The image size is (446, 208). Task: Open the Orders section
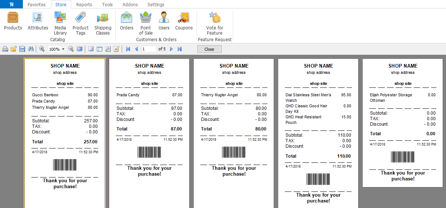point(127,21)
